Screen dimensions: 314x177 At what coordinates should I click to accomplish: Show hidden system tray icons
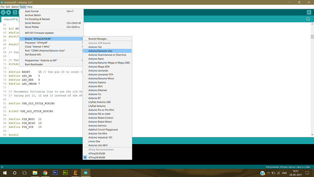(x=268, y=173)
